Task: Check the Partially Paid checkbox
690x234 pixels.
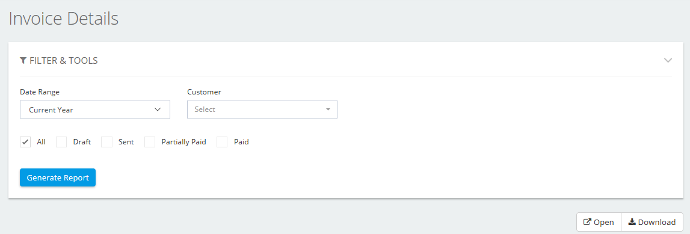Action: click(150, 142)
